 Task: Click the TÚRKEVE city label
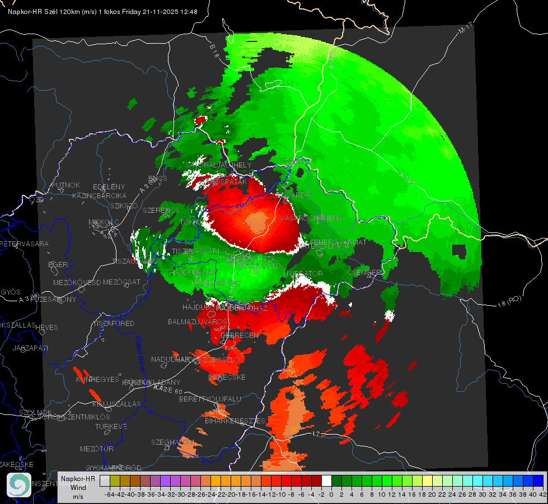(x=111, y=427)
